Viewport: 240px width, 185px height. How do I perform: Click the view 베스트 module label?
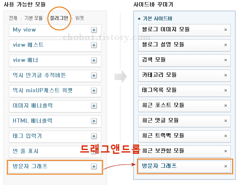pos(28,45)
